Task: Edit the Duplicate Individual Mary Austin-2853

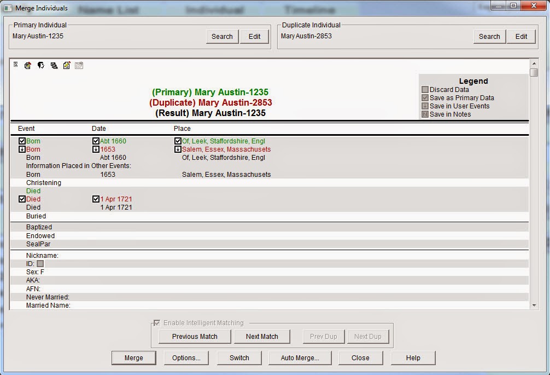Action: point(521,37)
